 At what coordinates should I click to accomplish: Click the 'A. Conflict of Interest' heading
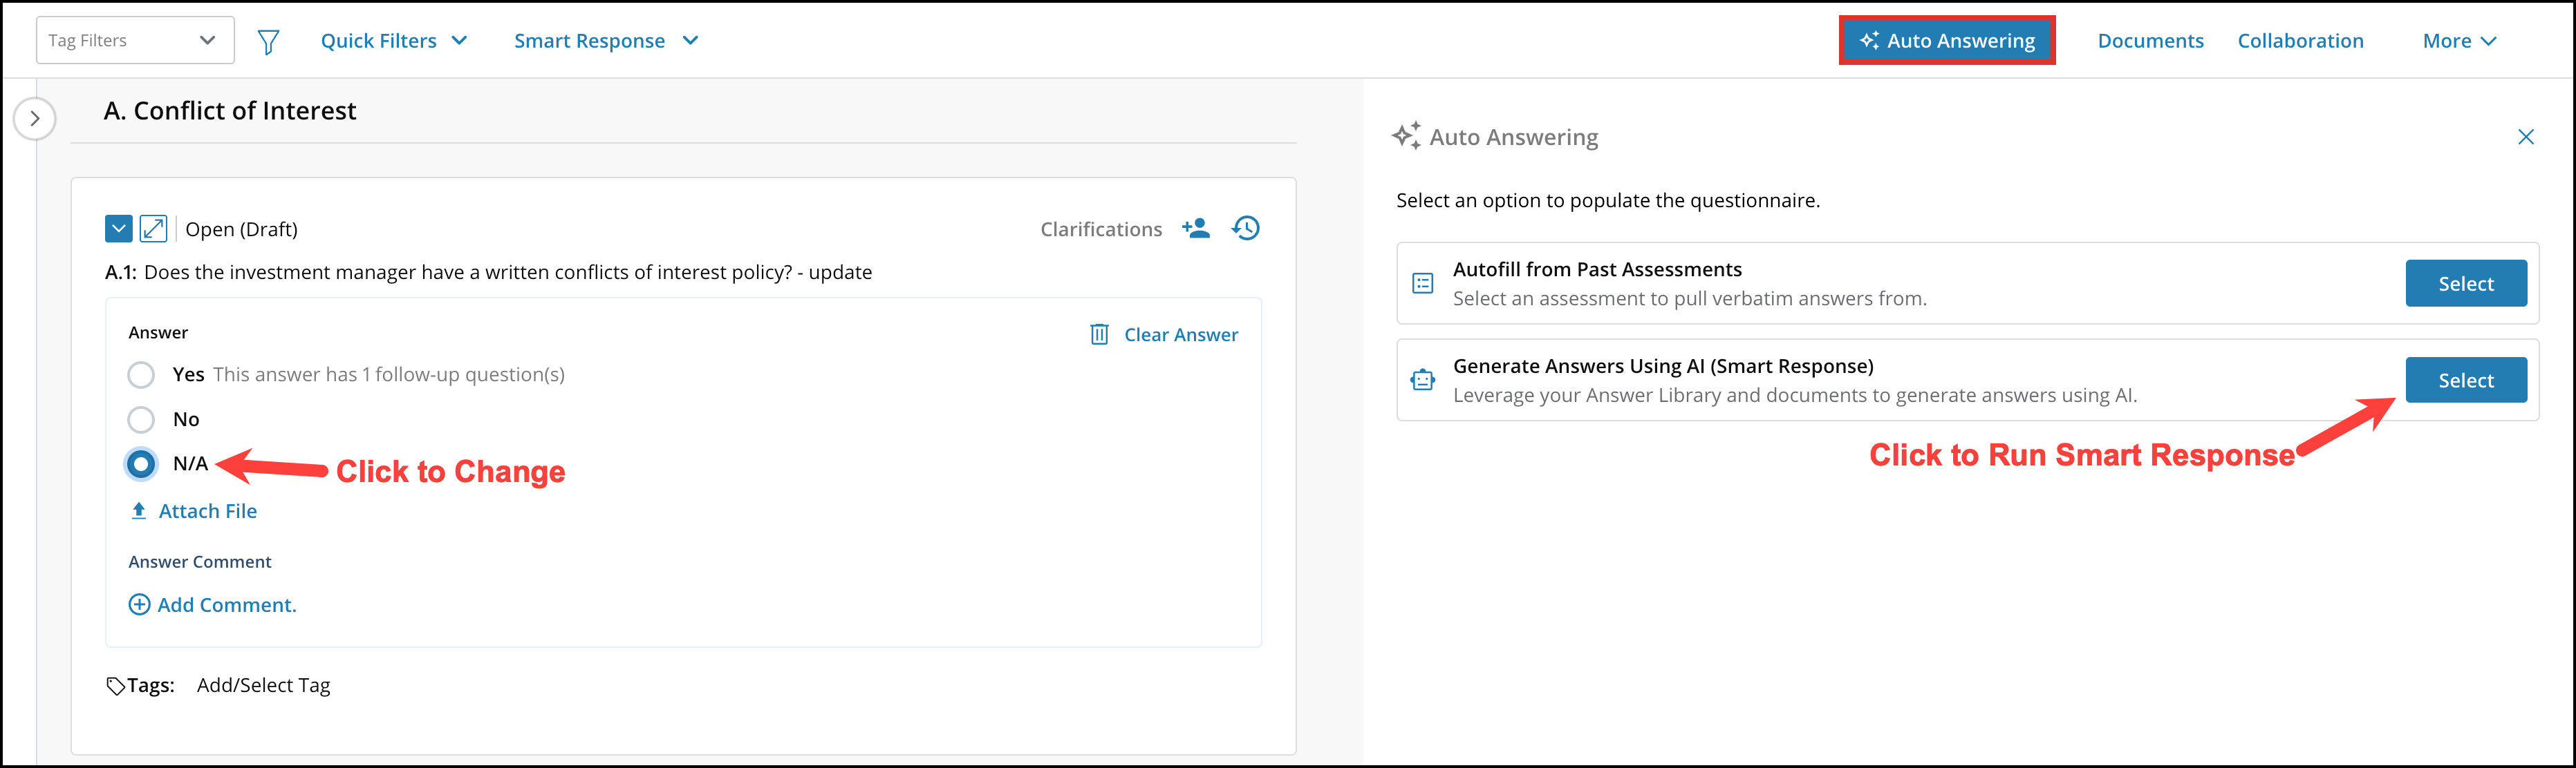coord(230,111)
